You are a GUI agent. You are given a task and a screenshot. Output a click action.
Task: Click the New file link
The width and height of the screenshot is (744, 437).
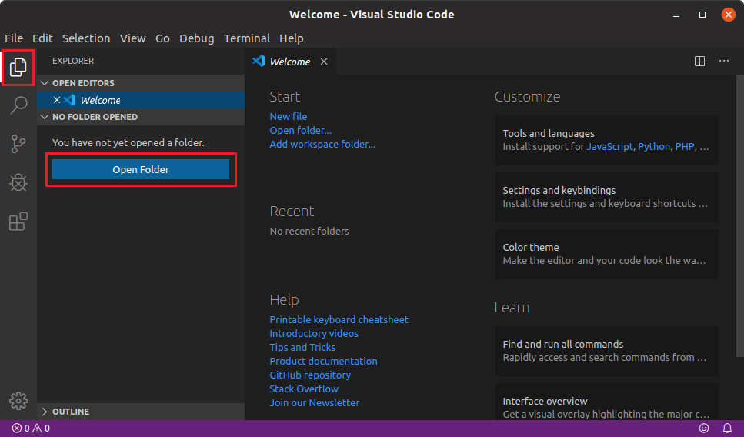288,116
